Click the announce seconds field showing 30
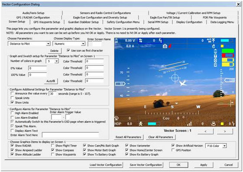The image size is (243, 172). (53, 94)
